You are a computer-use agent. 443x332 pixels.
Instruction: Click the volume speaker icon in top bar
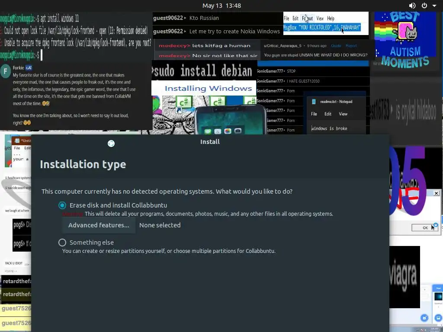(412, 6)
